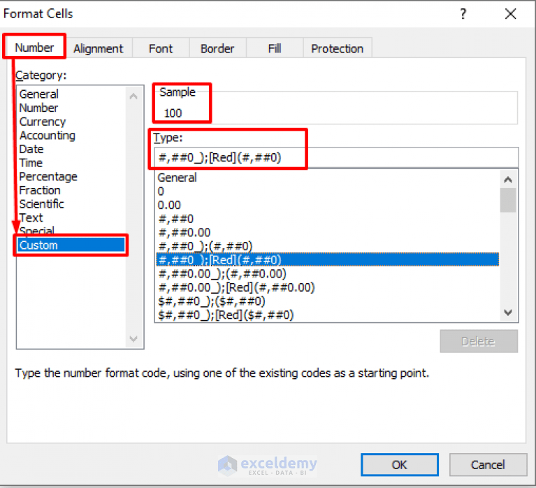The width and height of the screenshot is (536, 488).
Task: Open the Help question mark icon
Action: tap(463, 14)
